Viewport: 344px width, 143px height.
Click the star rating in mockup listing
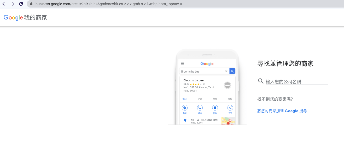pyautogui.click(x=196, y=84)
